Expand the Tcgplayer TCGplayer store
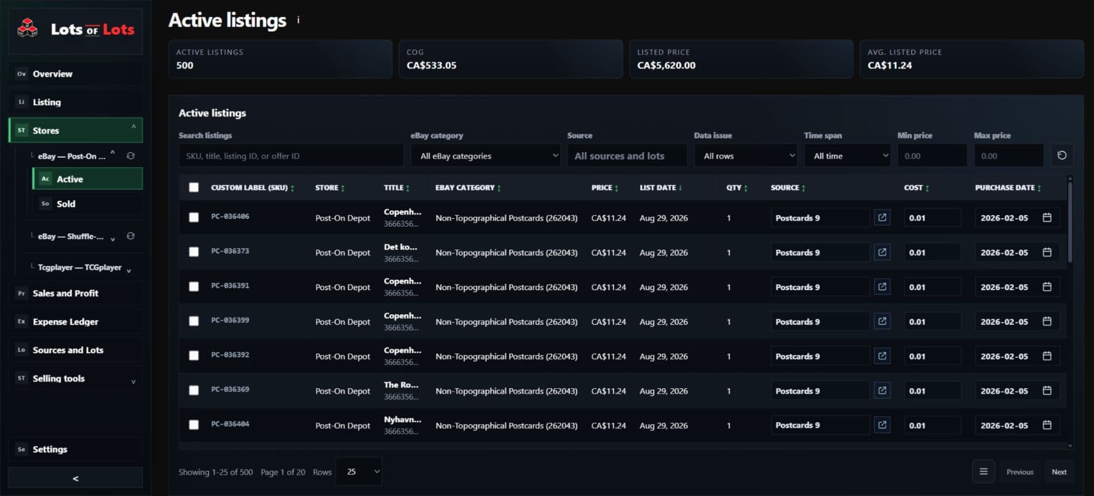The image size is (1094, 496). (129, 270)
